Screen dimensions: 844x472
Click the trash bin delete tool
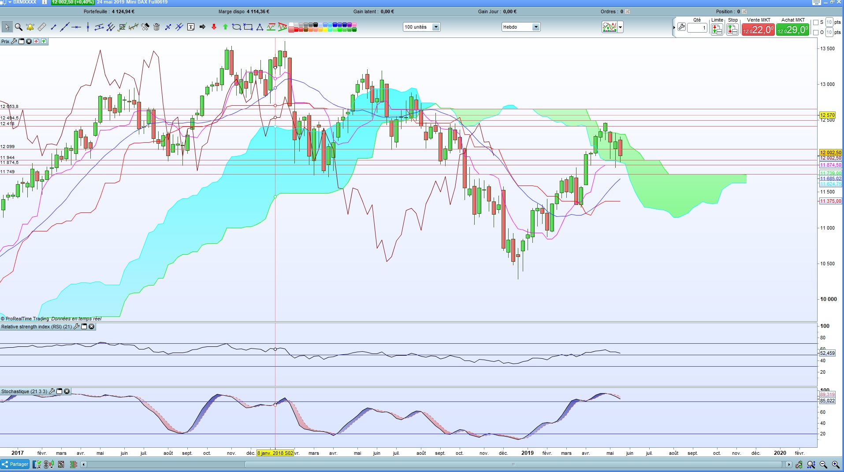coord(156,27)
